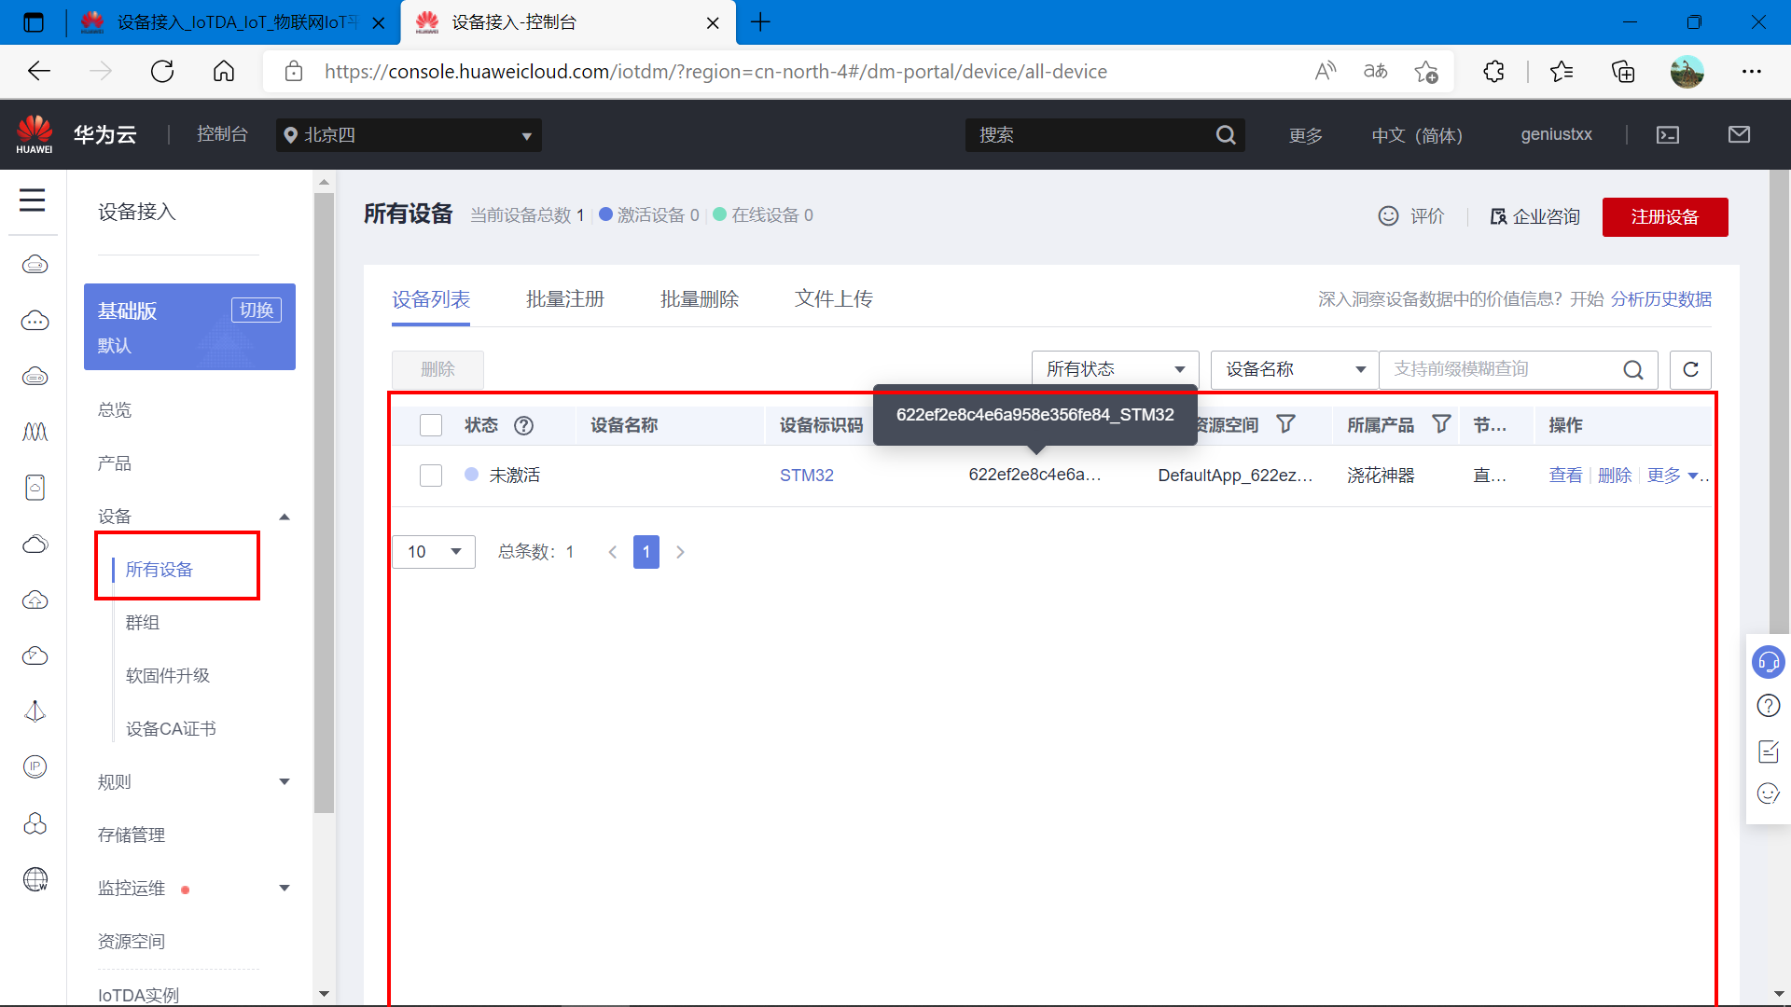Click the IP icon in left sidebar
This screenshot has height=1007, width=1791.
[x=35, y=766]
